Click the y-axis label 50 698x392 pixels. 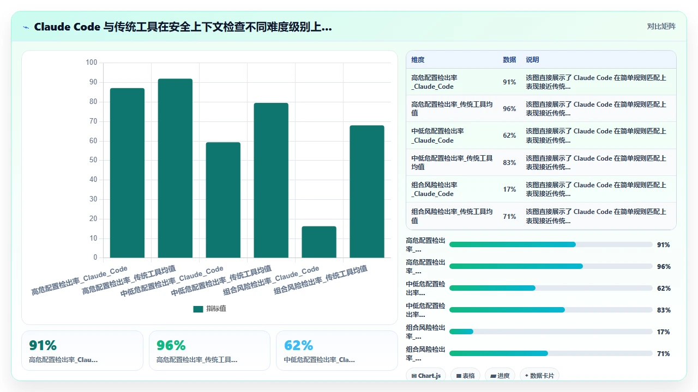coord(93,160)
